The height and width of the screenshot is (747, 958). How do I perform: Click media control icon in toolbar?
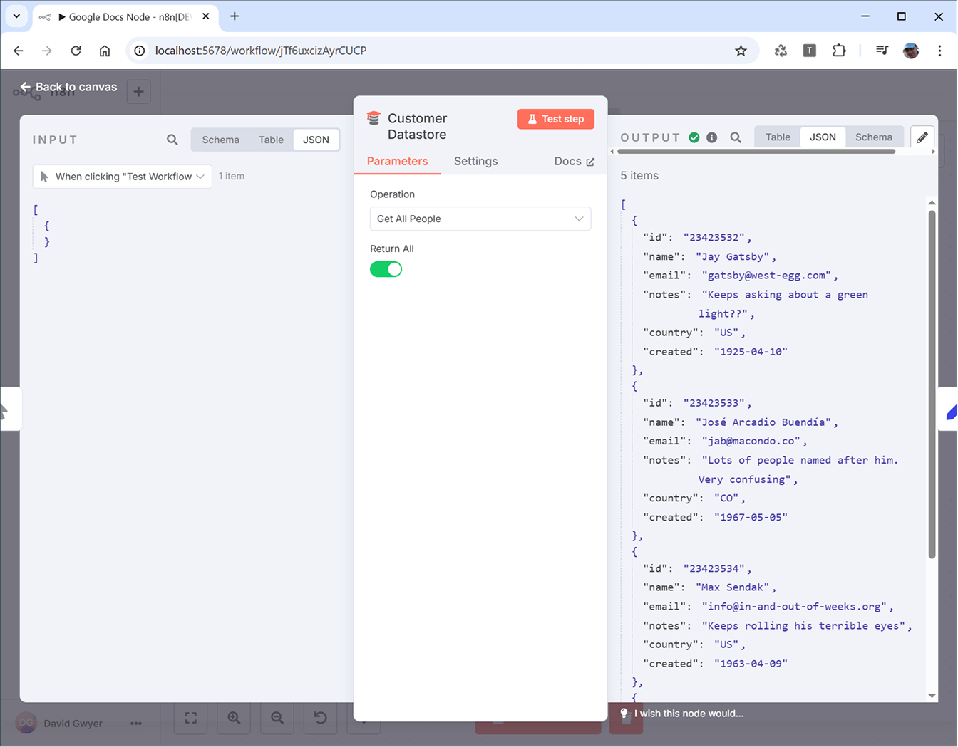(x=882, y=51)
